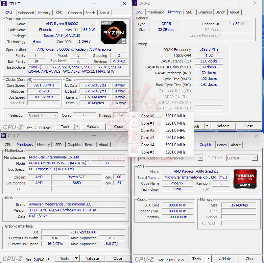Select checked Core #0 entry in clock menu
The width and height of the screenshot is (264, 263).
tap(161, 116)
